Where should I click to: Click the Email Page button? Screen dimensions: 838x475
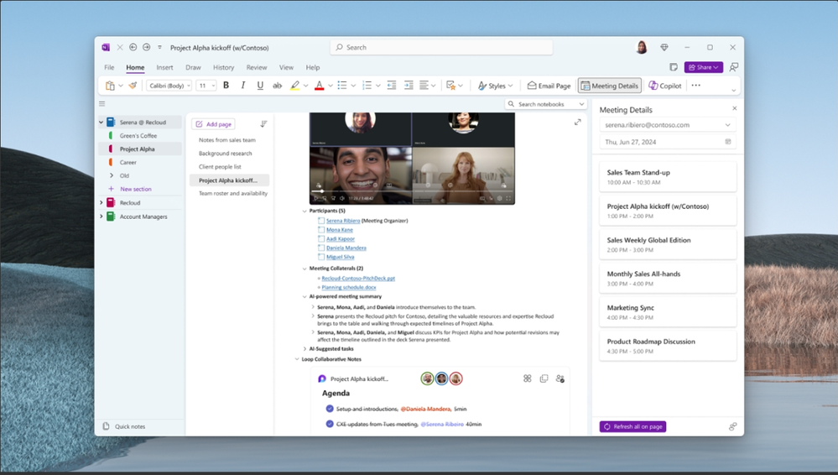point(549,85)
